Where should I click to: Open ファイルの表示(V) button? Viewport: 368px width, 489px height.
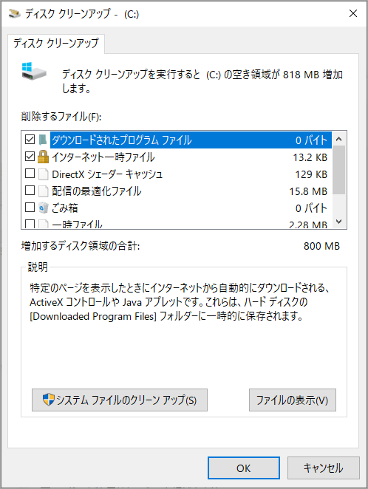[292, 400]
